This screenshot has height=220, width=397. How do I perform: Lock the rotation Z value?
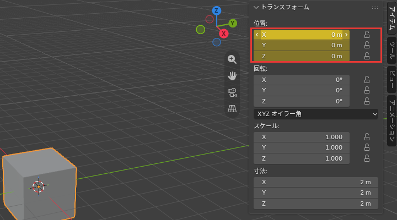367,101
